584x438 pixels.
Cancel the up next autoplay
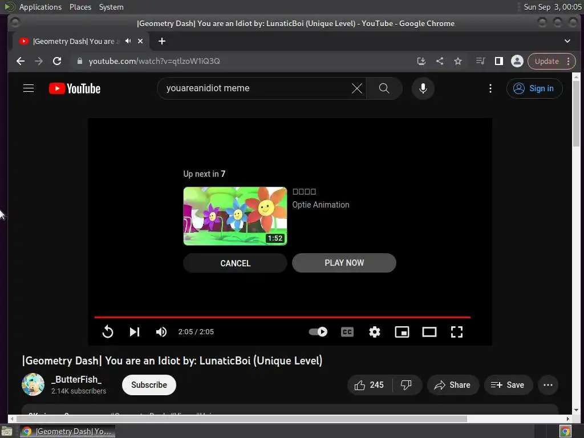(x=235, y=263)
